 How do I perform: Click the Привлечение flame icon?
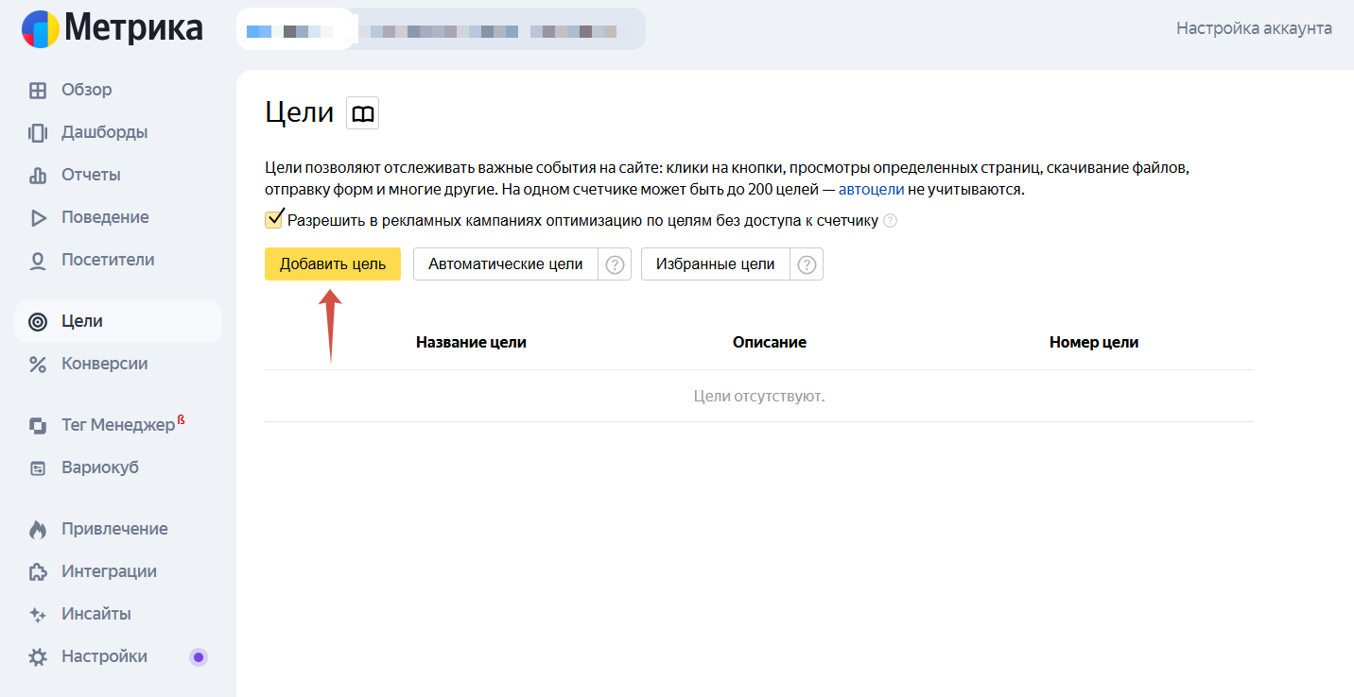click(x=38, y=530)
